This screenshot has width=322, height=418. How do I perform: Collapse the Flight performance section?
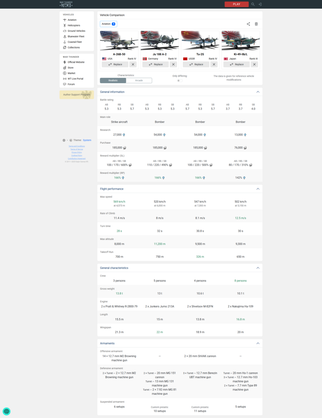[258, 189]
